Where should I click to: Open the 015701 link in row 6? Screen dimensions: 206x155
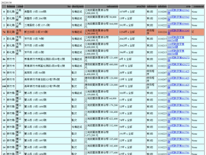coord(179,93)
